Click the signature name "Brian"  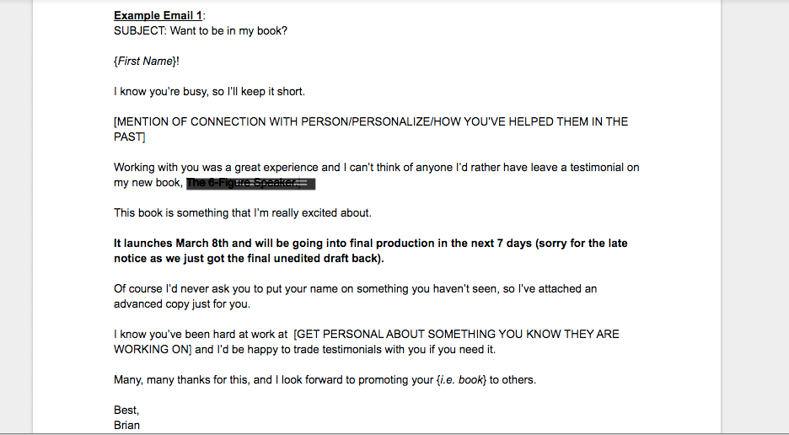pyautogui.click(x=126, y=426)
